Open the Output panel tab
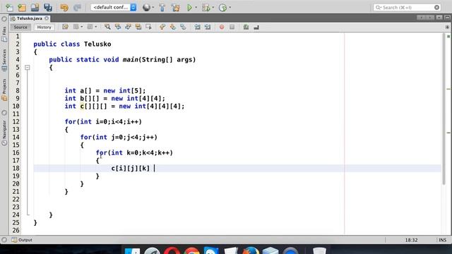Screen dimensions: 452x254 tap(22, 240)
